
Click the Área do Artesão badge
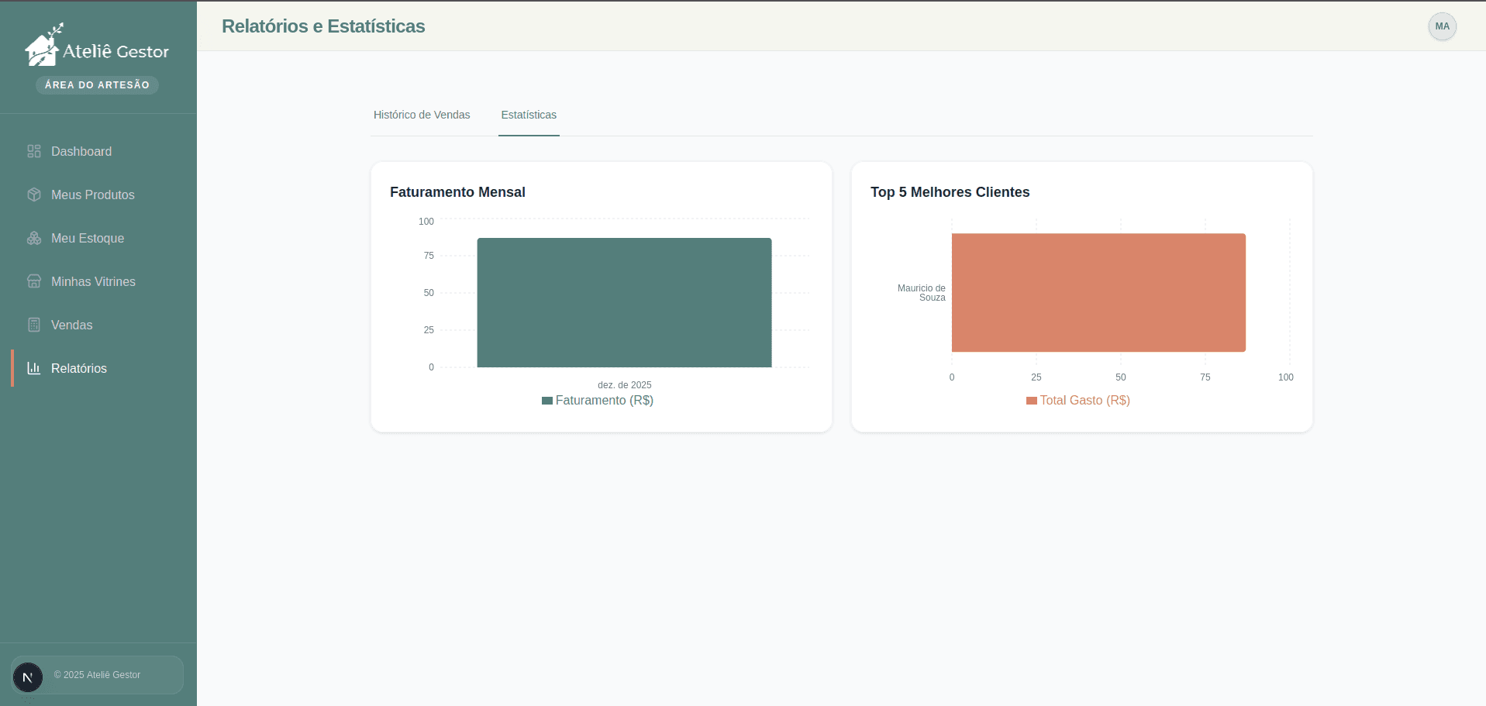tap(96, 85)
